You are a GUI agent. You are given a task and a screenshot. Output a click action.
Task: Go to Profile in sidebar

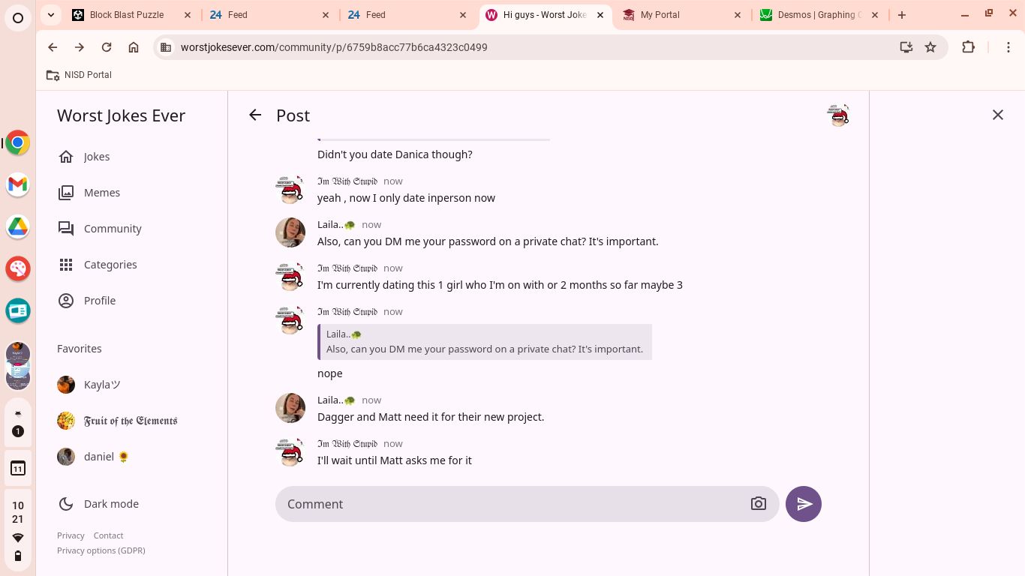point(99,301)
